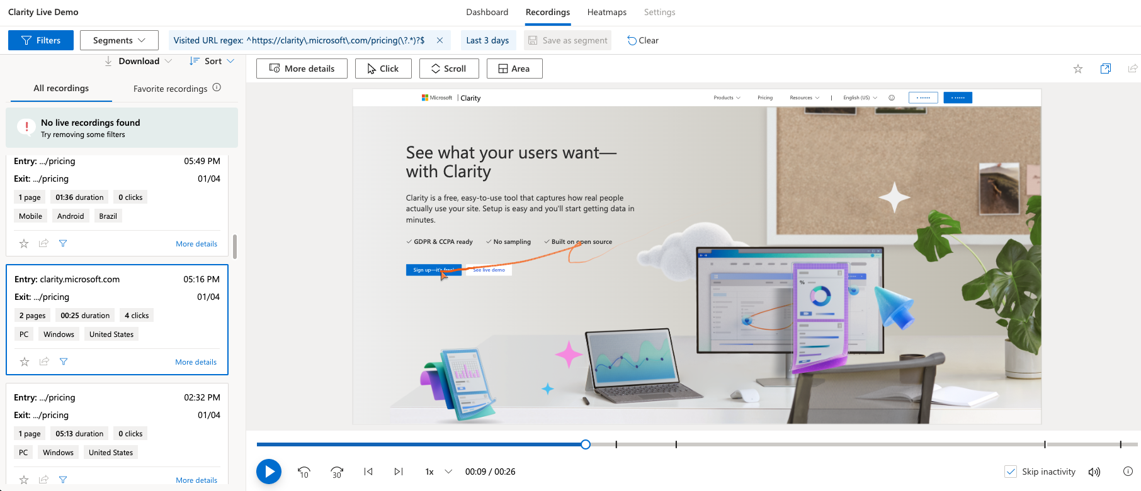Go to previous recording

coord(368,472)
